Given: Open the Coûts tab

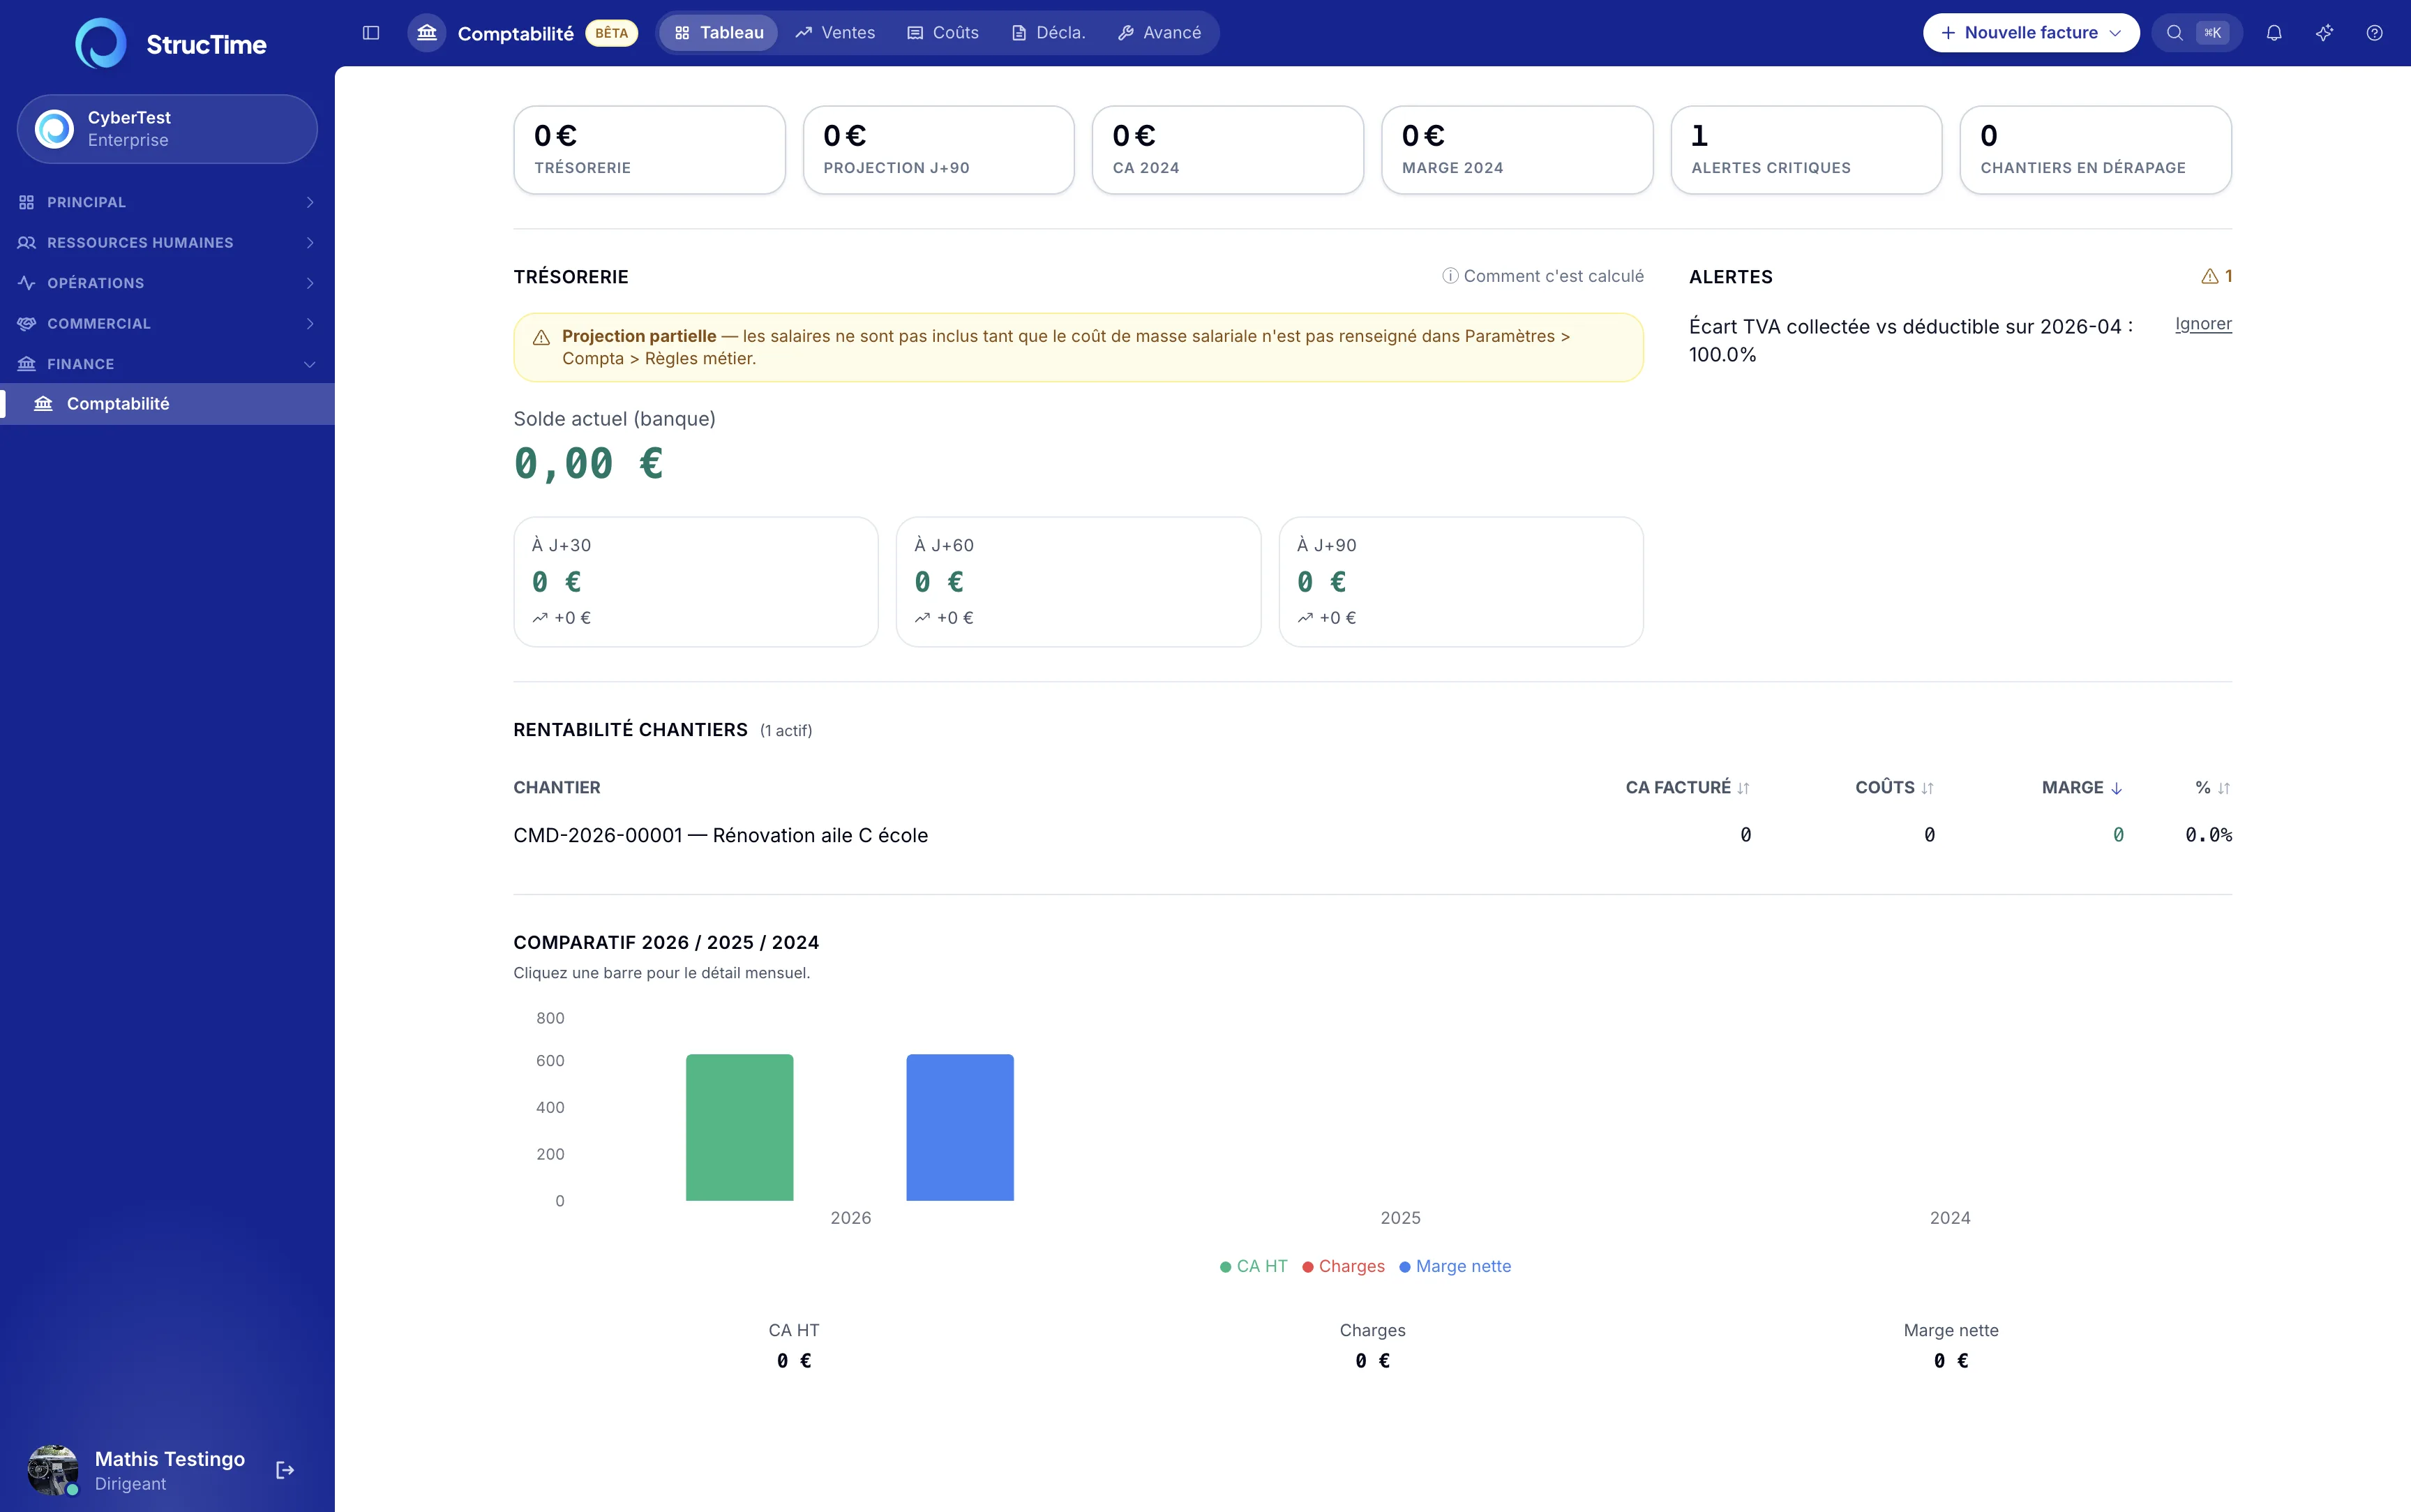Looking at the screenshot, I should [942, 33].
